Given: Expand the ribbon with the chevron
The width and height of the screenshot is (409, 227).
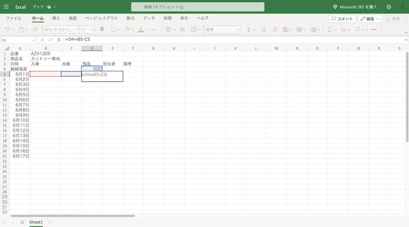Looking at the screenshot, I should [x=406, y=33].
